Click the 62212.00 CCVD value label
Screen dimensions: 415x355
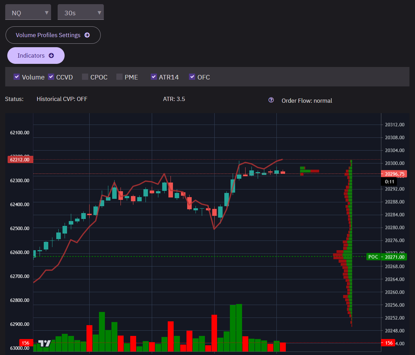pyautogui.click(x=20, y=160)
